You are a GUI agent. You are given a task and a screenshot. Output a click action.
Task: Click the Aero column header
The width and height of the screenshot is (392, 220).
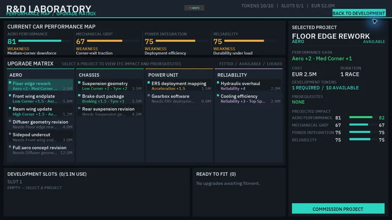(x=16, y=75)
